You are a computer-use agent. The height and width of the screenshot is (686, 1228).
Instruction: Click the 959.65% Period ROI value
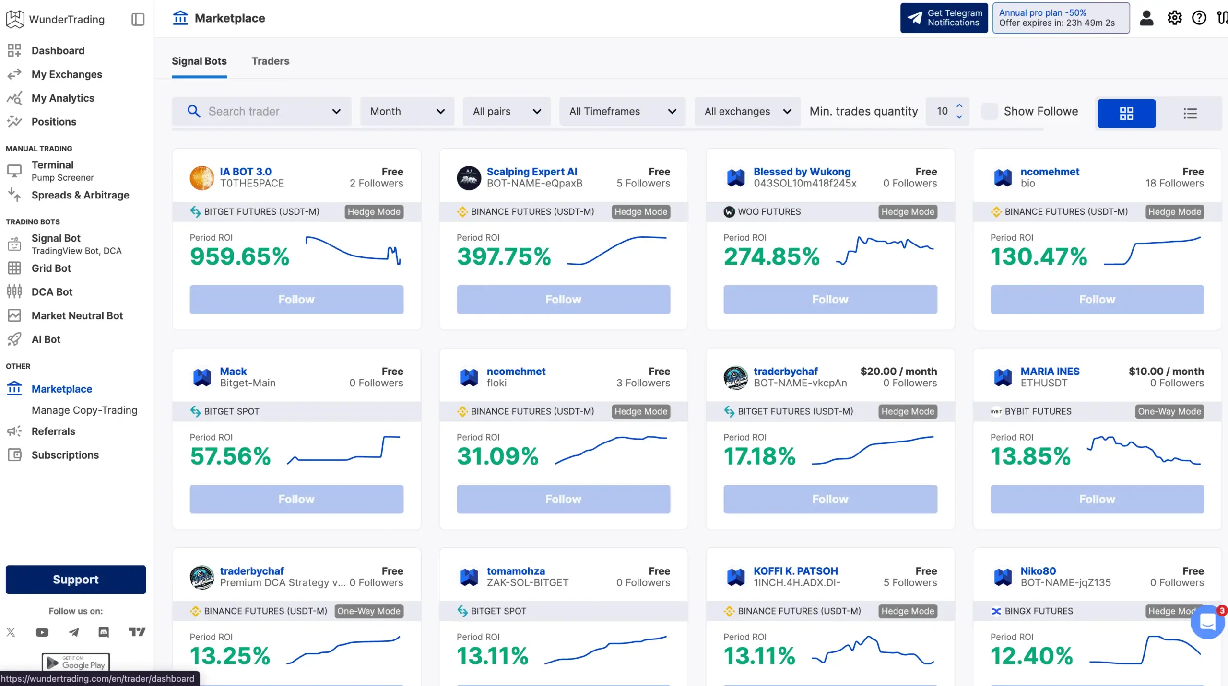[x=239, y=256]
